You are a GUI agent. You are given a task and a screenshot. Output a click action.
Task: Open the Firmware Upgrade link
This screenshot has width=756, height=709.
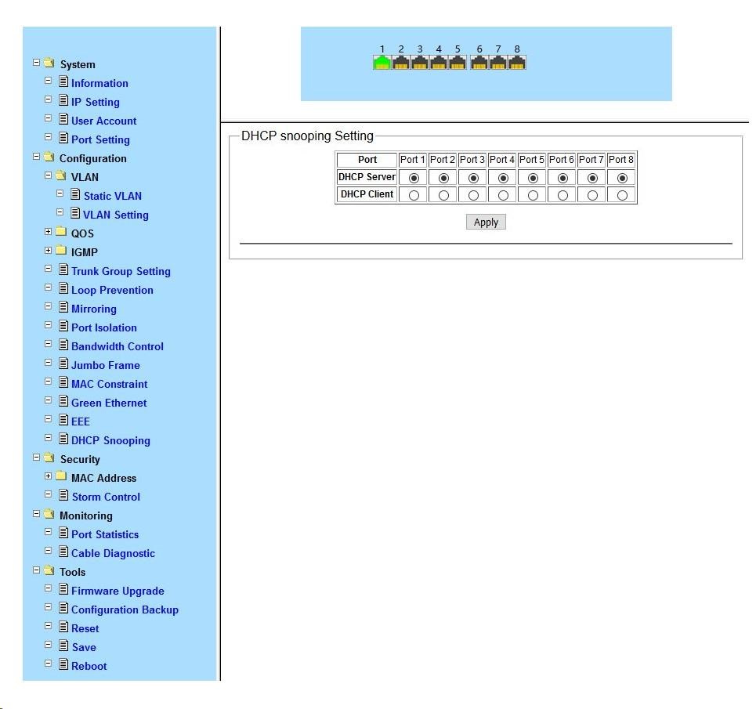point(118,591)
